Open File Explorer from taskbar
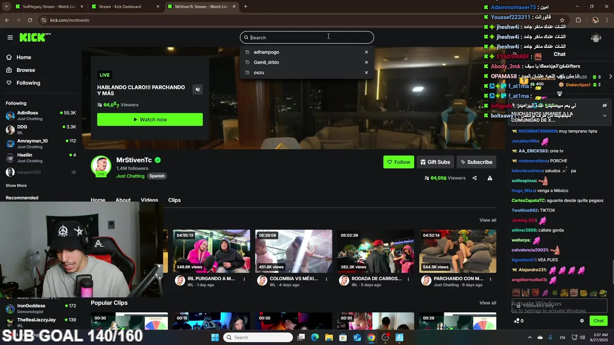 (329, 337)
